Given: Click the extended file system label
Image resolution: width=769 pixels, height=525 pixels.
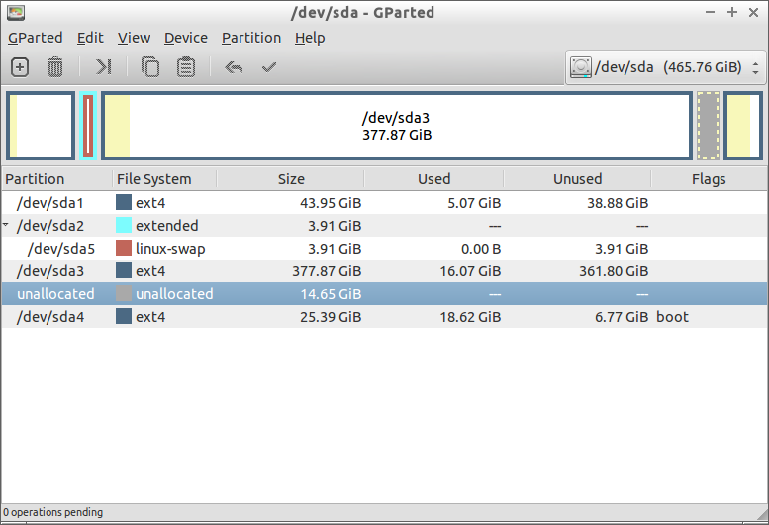Looking at the screenshot, I should [x=166, y=226].
